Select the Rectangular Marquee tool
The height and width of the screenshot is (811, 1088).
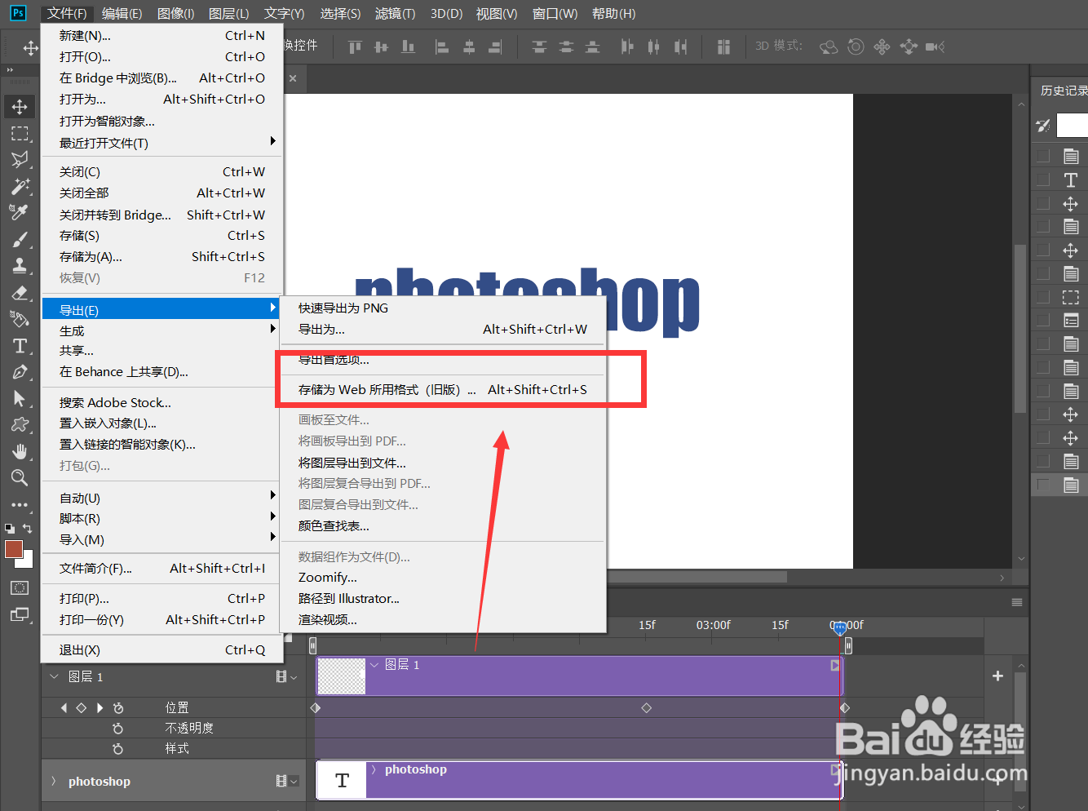pos(20,134)
